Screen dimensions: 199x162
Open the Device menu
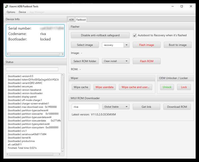tap(22, 12)
